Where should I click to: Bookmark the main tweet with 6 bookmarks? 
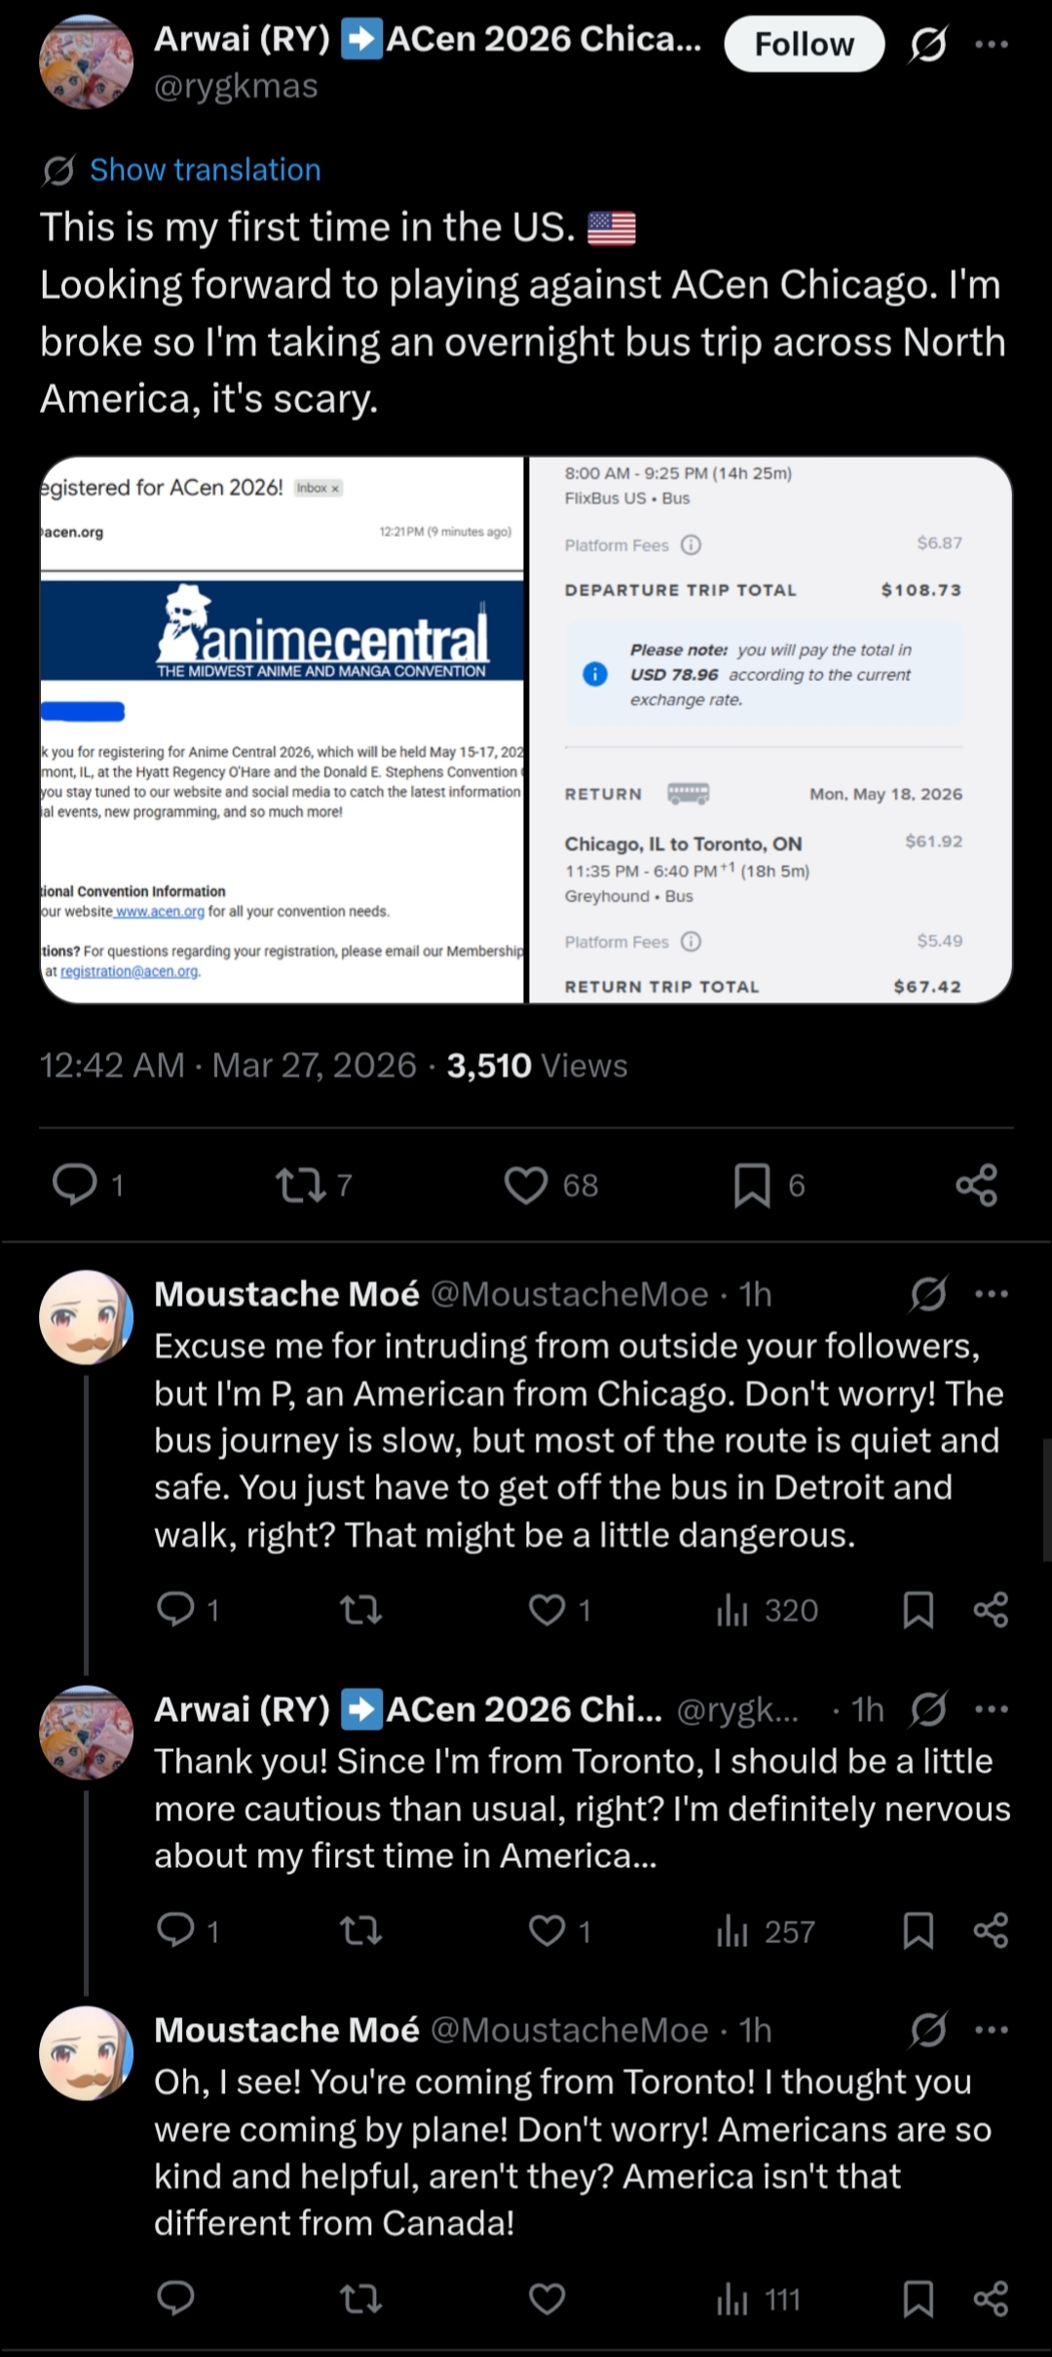(752, 1185)
